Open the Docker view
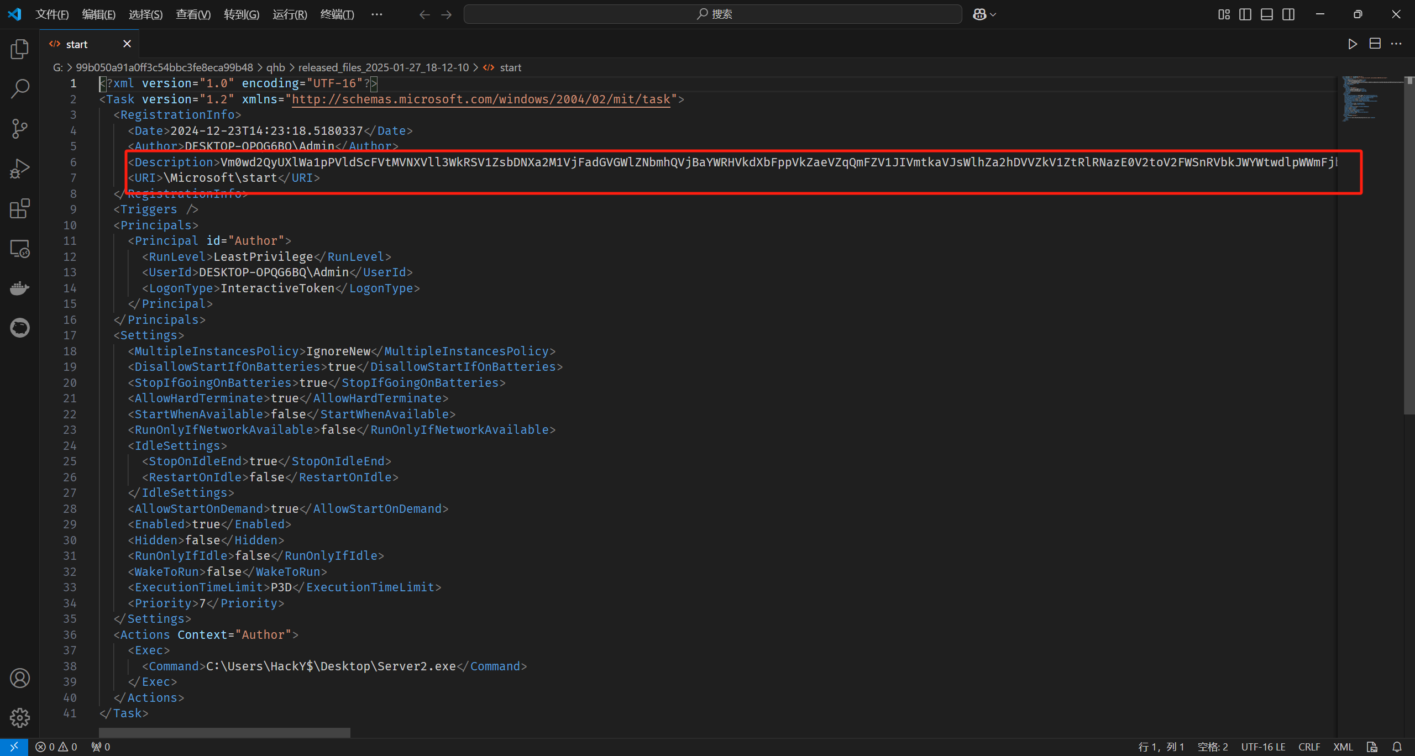Viewport: 1415px width, 756px height. [x=20, y=288]
